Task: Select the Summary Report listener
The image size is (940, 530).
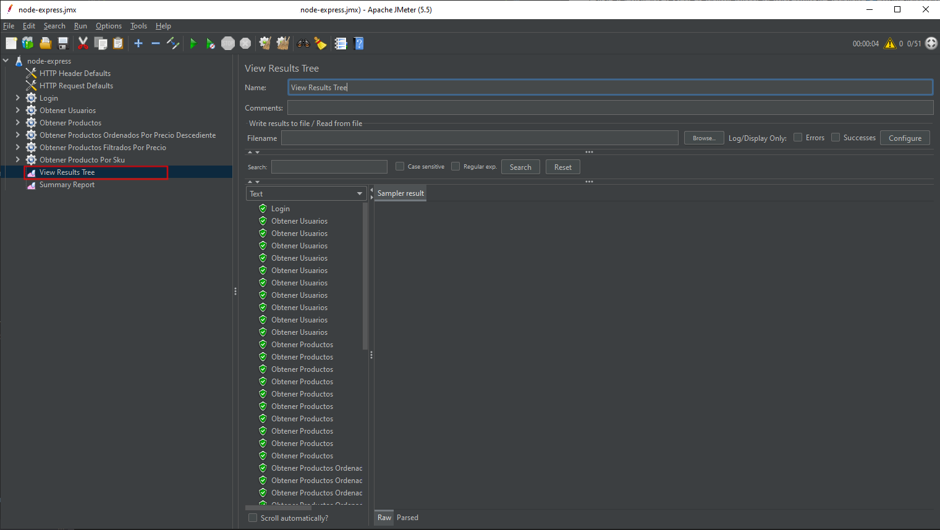Action: click(67, 185)
